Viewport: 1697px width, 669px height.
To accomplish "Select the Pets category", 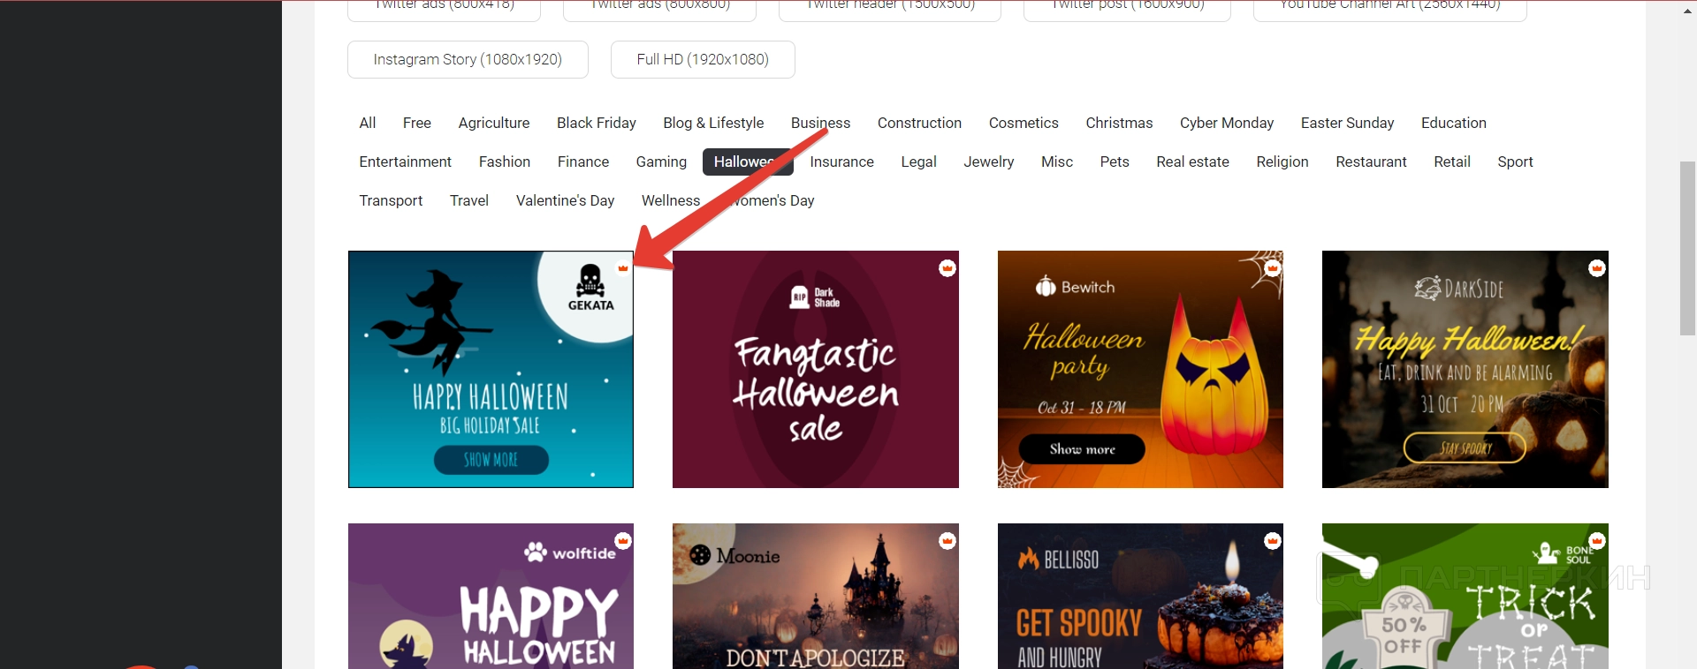I will point(1115,162).
